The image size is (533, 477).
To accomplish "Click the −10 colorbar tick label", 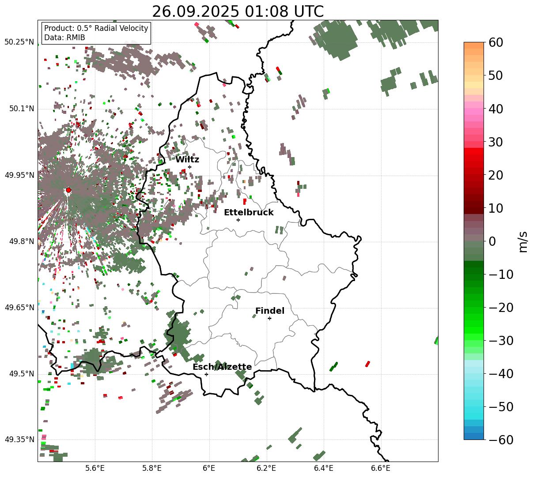I will [x=501, y=274].
